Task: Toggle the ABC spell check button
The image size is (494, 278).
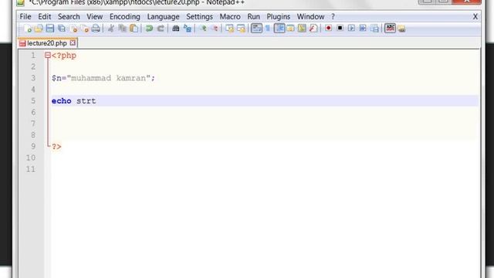Action: [390, 29]
